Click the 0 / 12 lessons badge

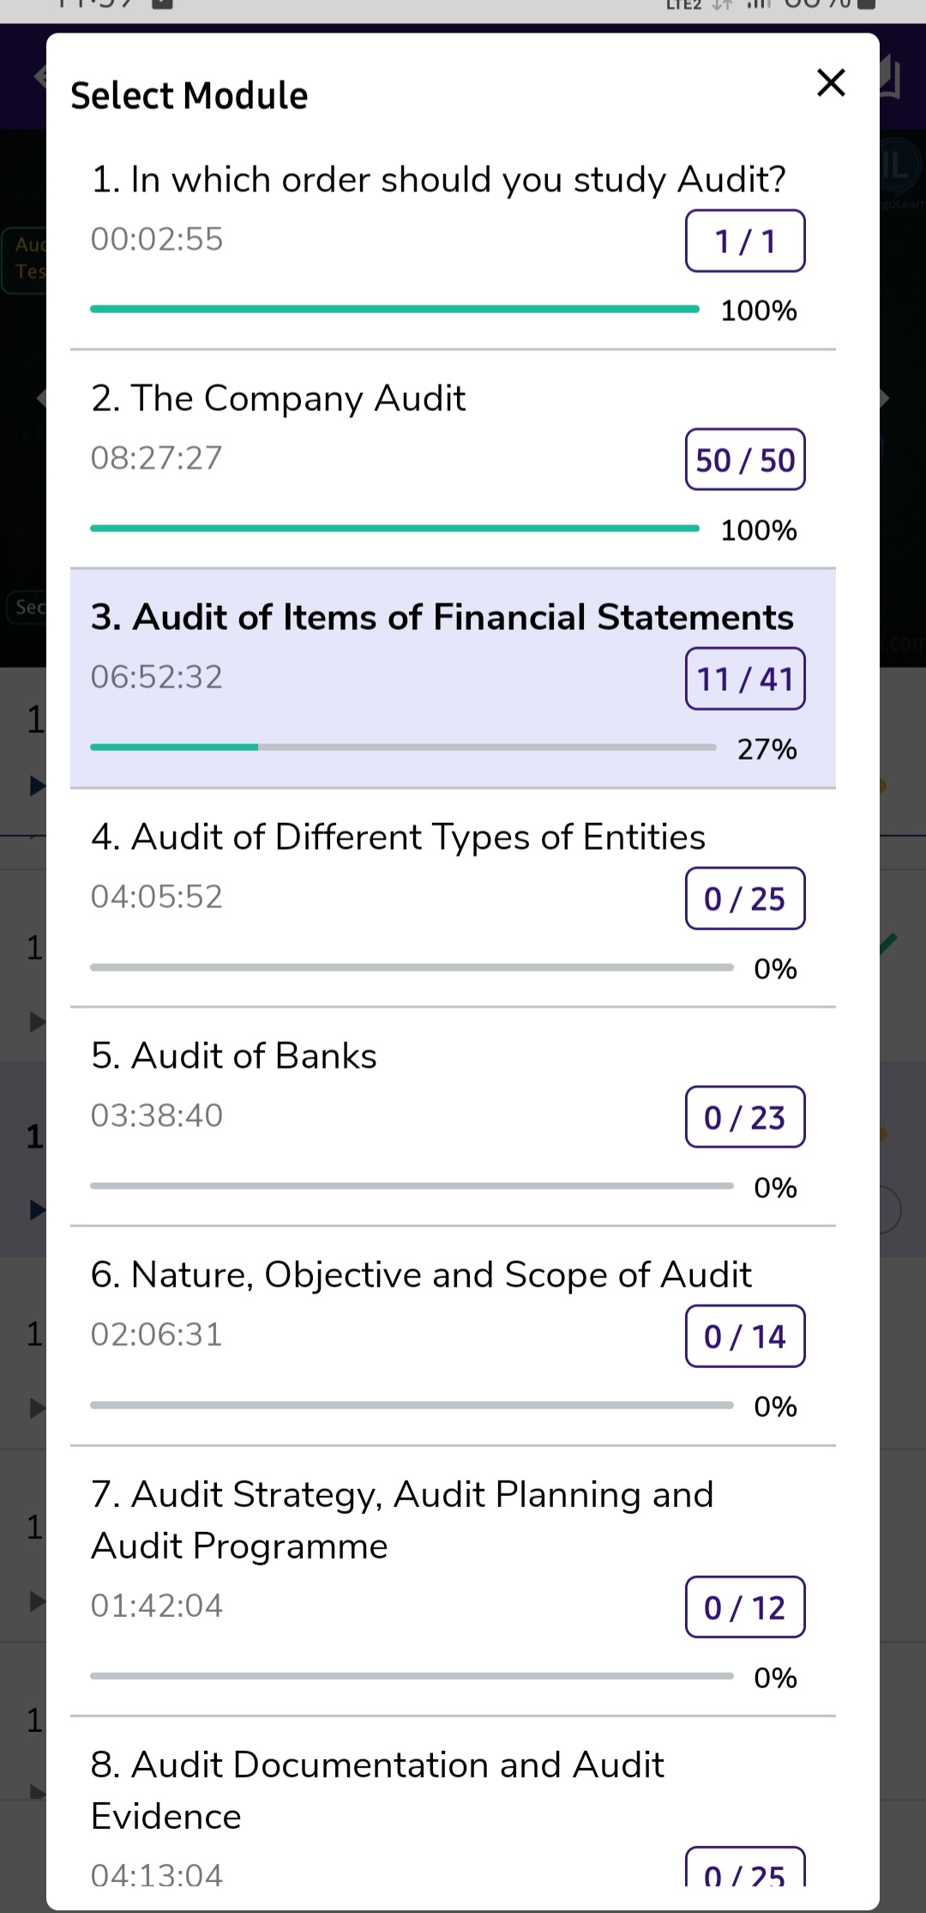click(x=745, y=1607)
